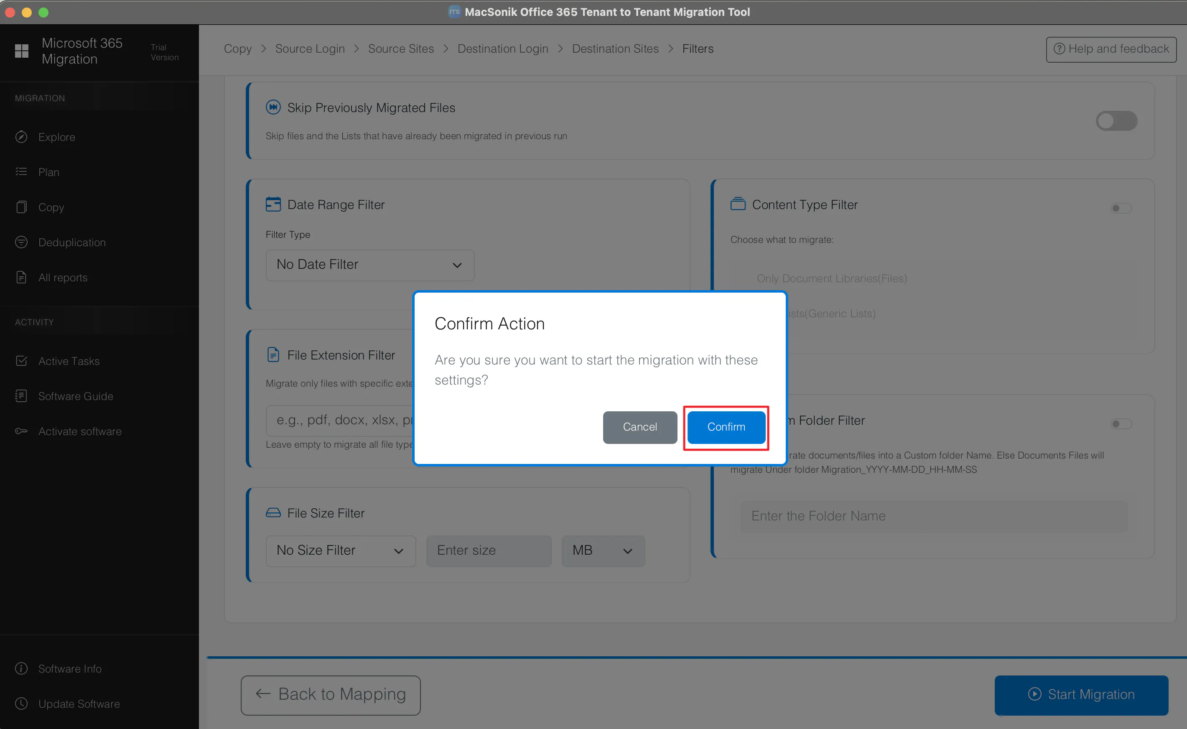Go to Destination Login breadcrumb step
The width and height of the screenshot is (1187, 729).
coord(503,48)
